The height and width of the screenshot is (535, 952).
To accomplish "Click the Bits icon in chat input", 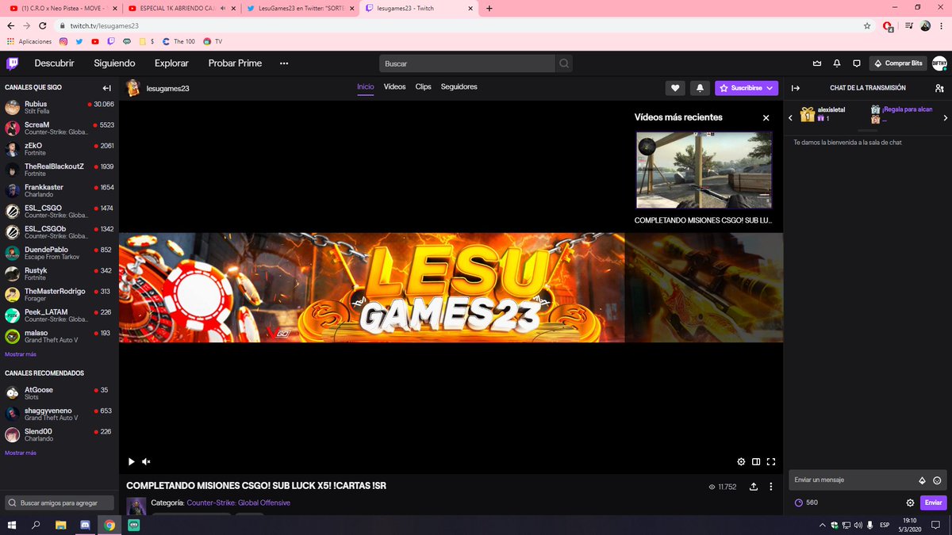I will 922,480.
